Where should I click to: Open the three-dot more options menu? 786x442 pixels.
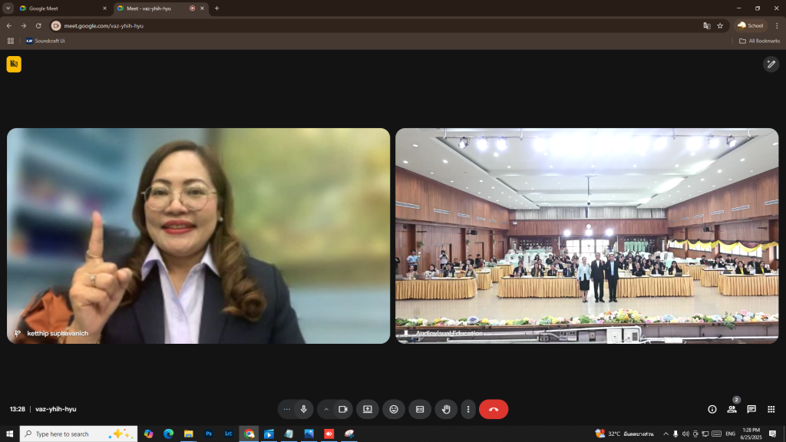coord(468,409)
